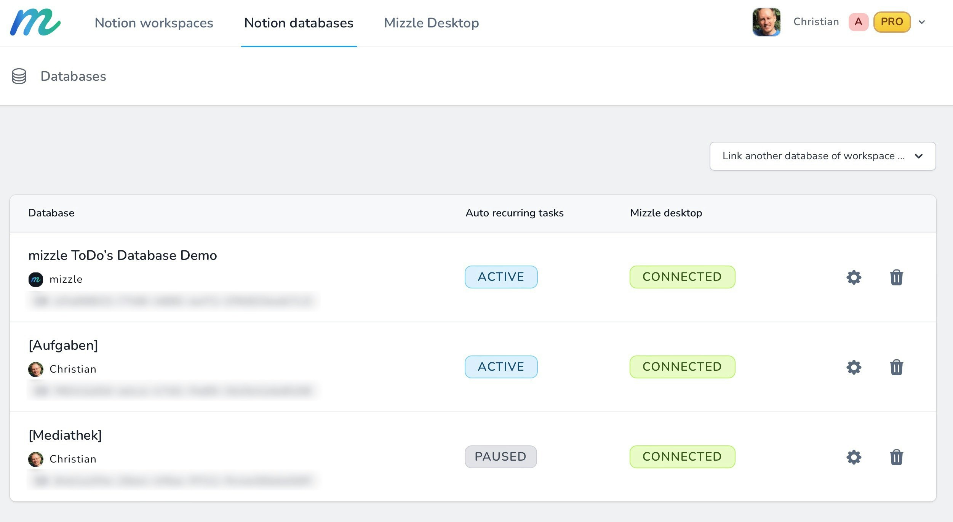Click the blurred database ID under mizzle ToDo's

(173, 301)
